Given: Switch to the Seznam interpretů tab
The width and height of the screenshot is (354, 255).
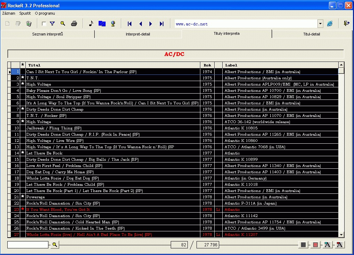Looking at the screenshot, I should (x=47, y=34).
